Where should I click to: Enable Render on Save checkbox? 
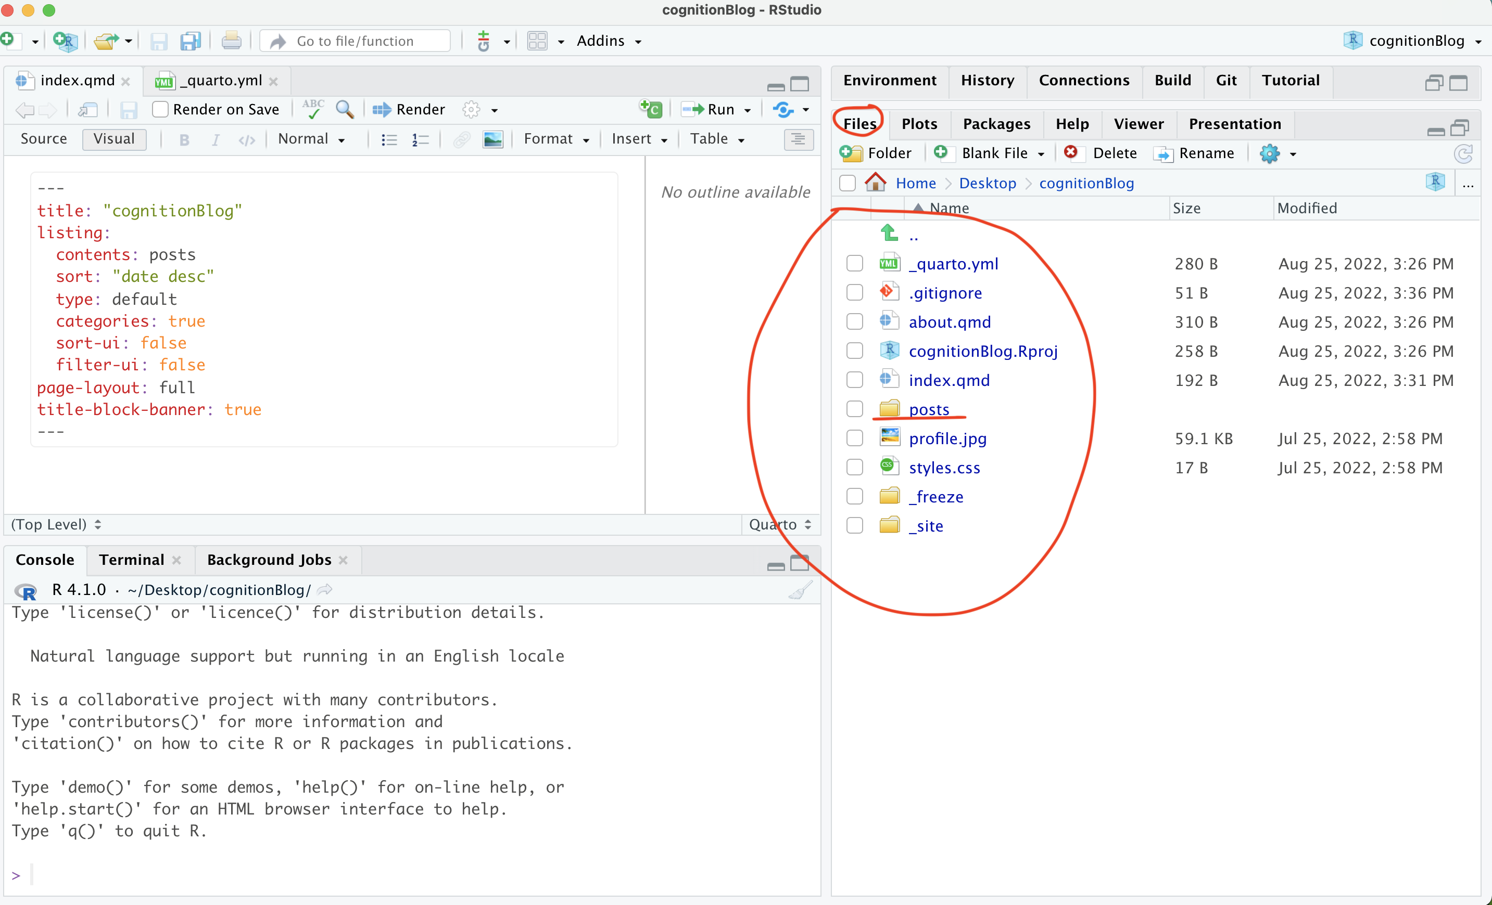click(x=160, y=110)
